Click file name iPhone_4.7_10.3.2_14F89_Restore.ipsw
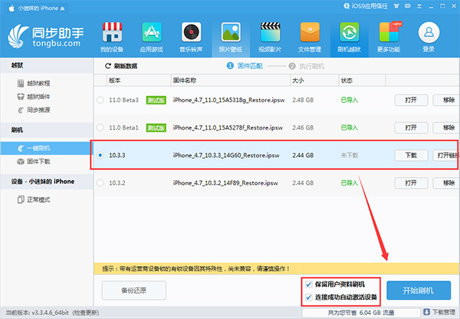 tap(225, 183)
